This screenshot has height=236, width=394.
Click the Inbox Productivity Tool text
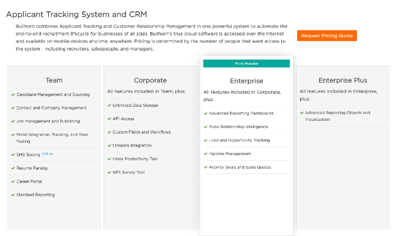coord(135,159)
